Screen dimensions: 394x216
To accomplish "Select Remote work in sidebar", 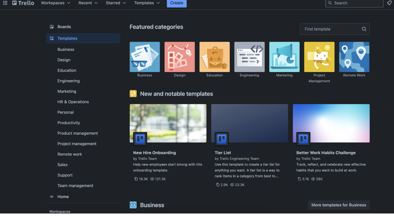I will click(69, 154).
